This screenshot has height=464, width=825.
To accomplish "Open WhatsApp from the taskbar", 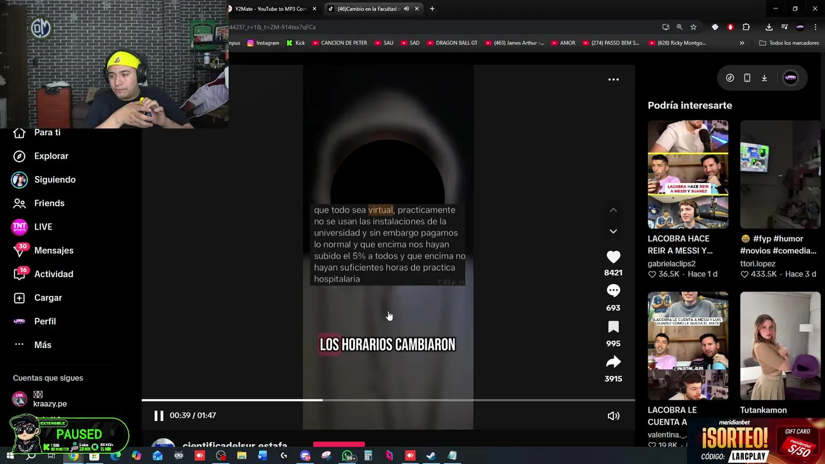I will (x=348, y=456).
